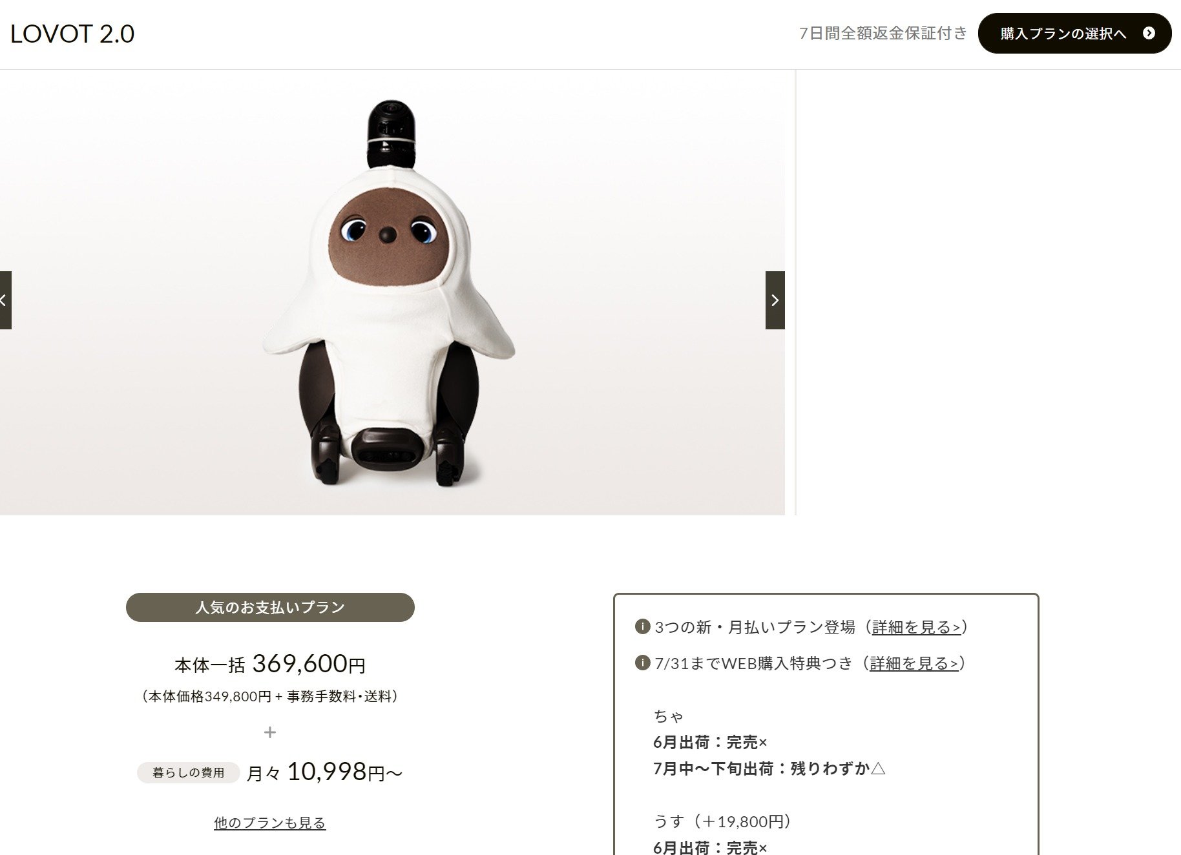Select the うす（＋19,800円）color option

(x=722, y=821)
